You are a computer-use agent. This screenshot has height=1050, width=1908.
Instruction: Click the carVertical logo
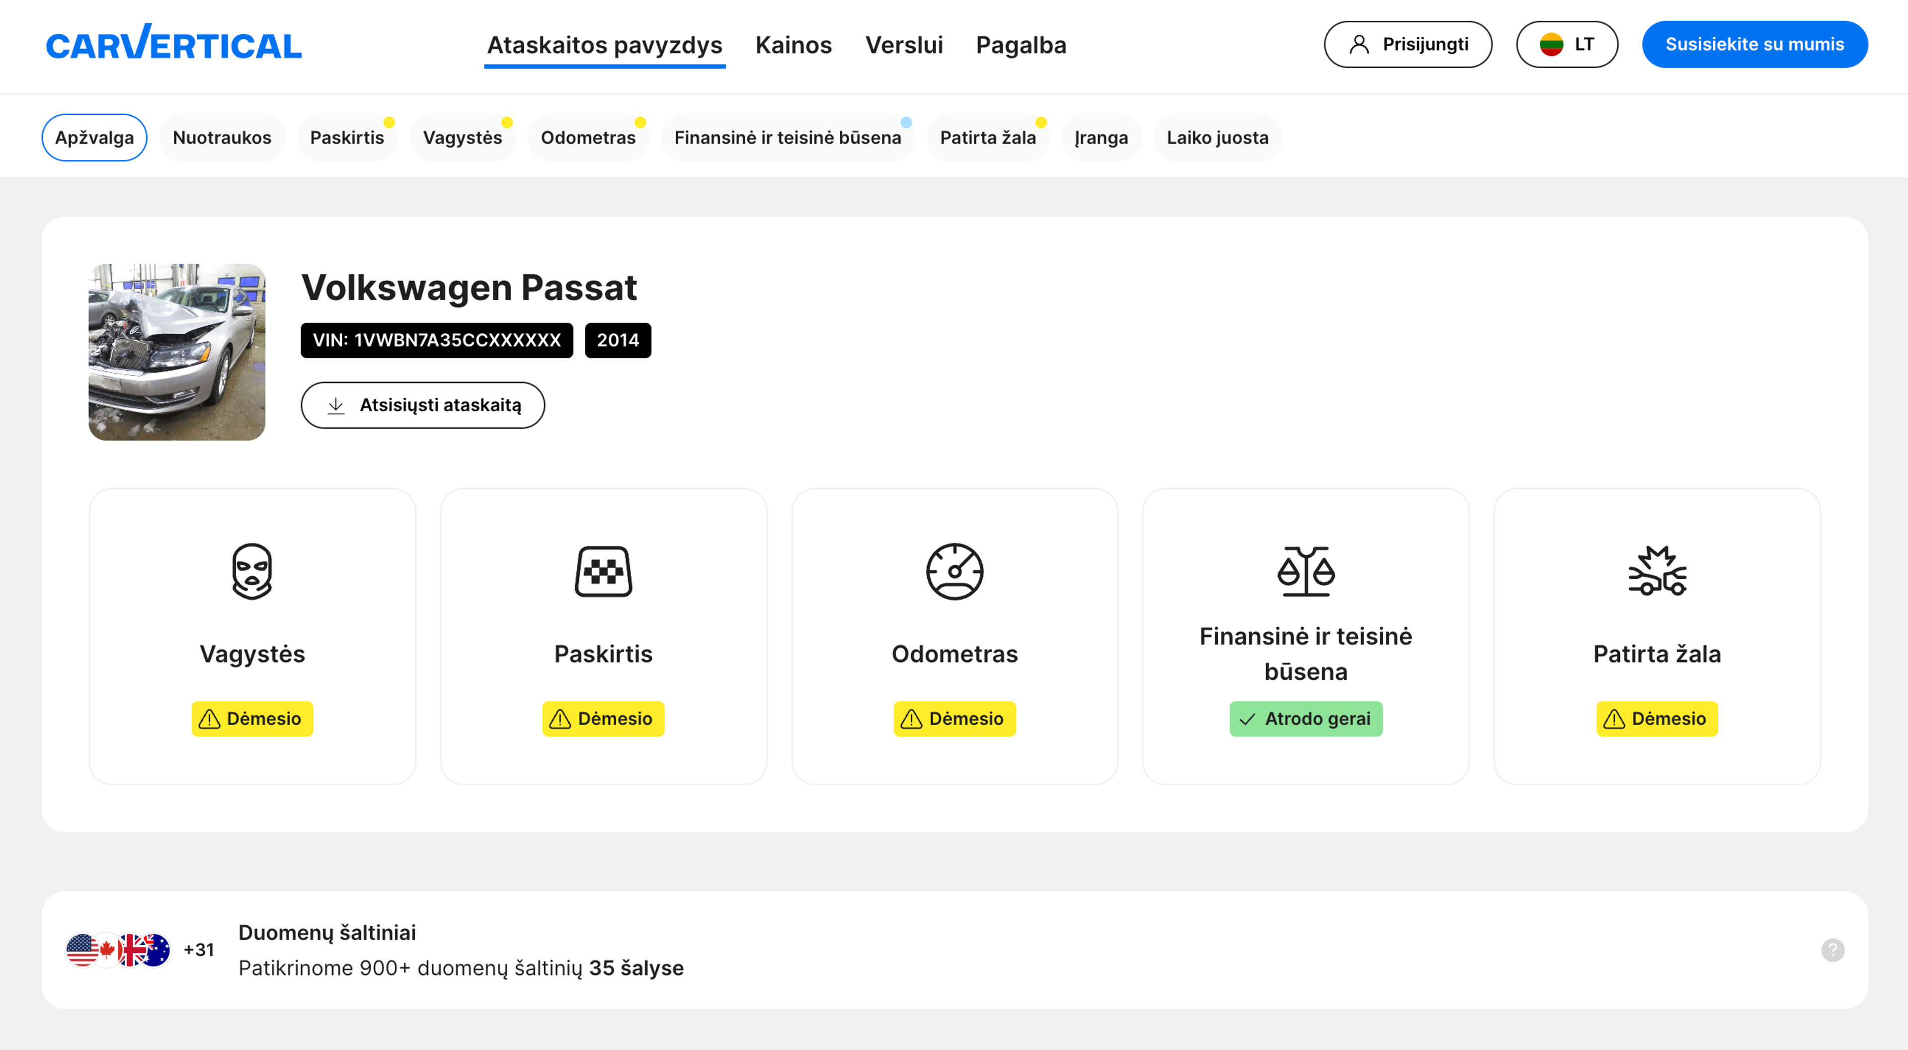(x=173, y=44)
